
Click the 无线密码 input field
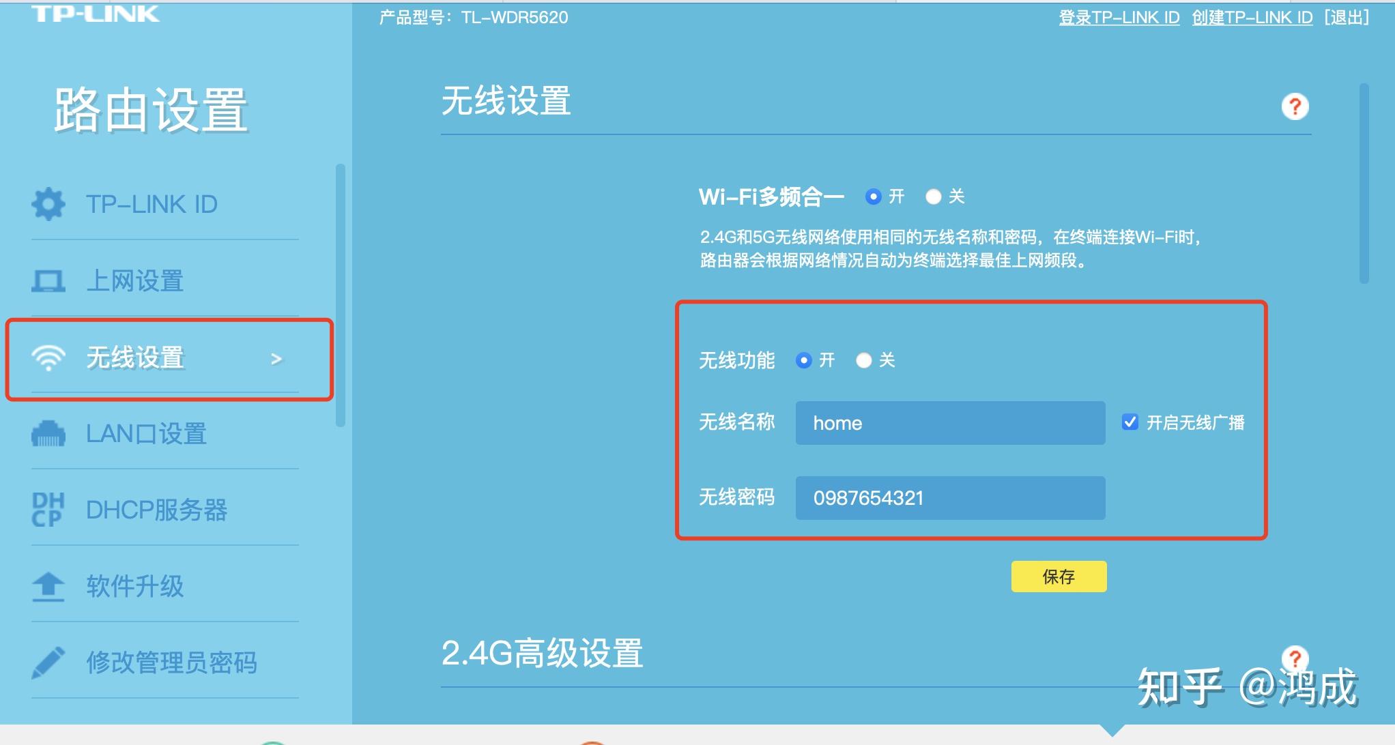(x=949, y=498)
